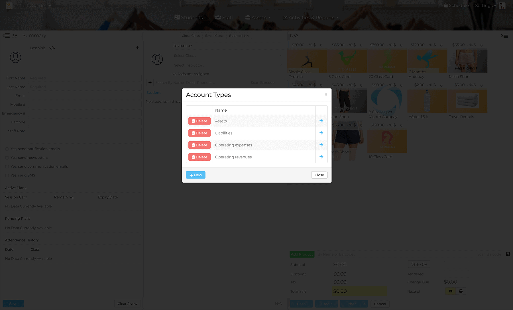Close the Account Types dialog via Close button
This screenshot has width=513, height=310.
(x=319, y=175)
